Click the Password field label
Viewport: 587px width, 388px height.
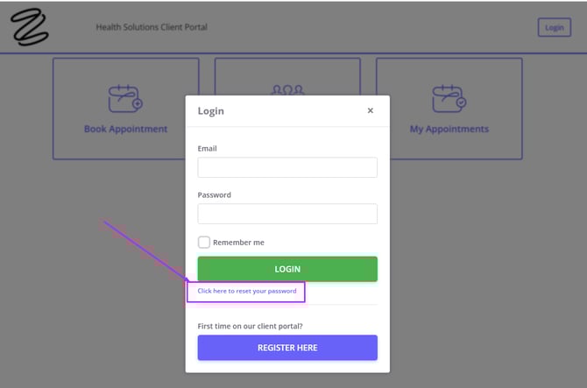(215, 195)
